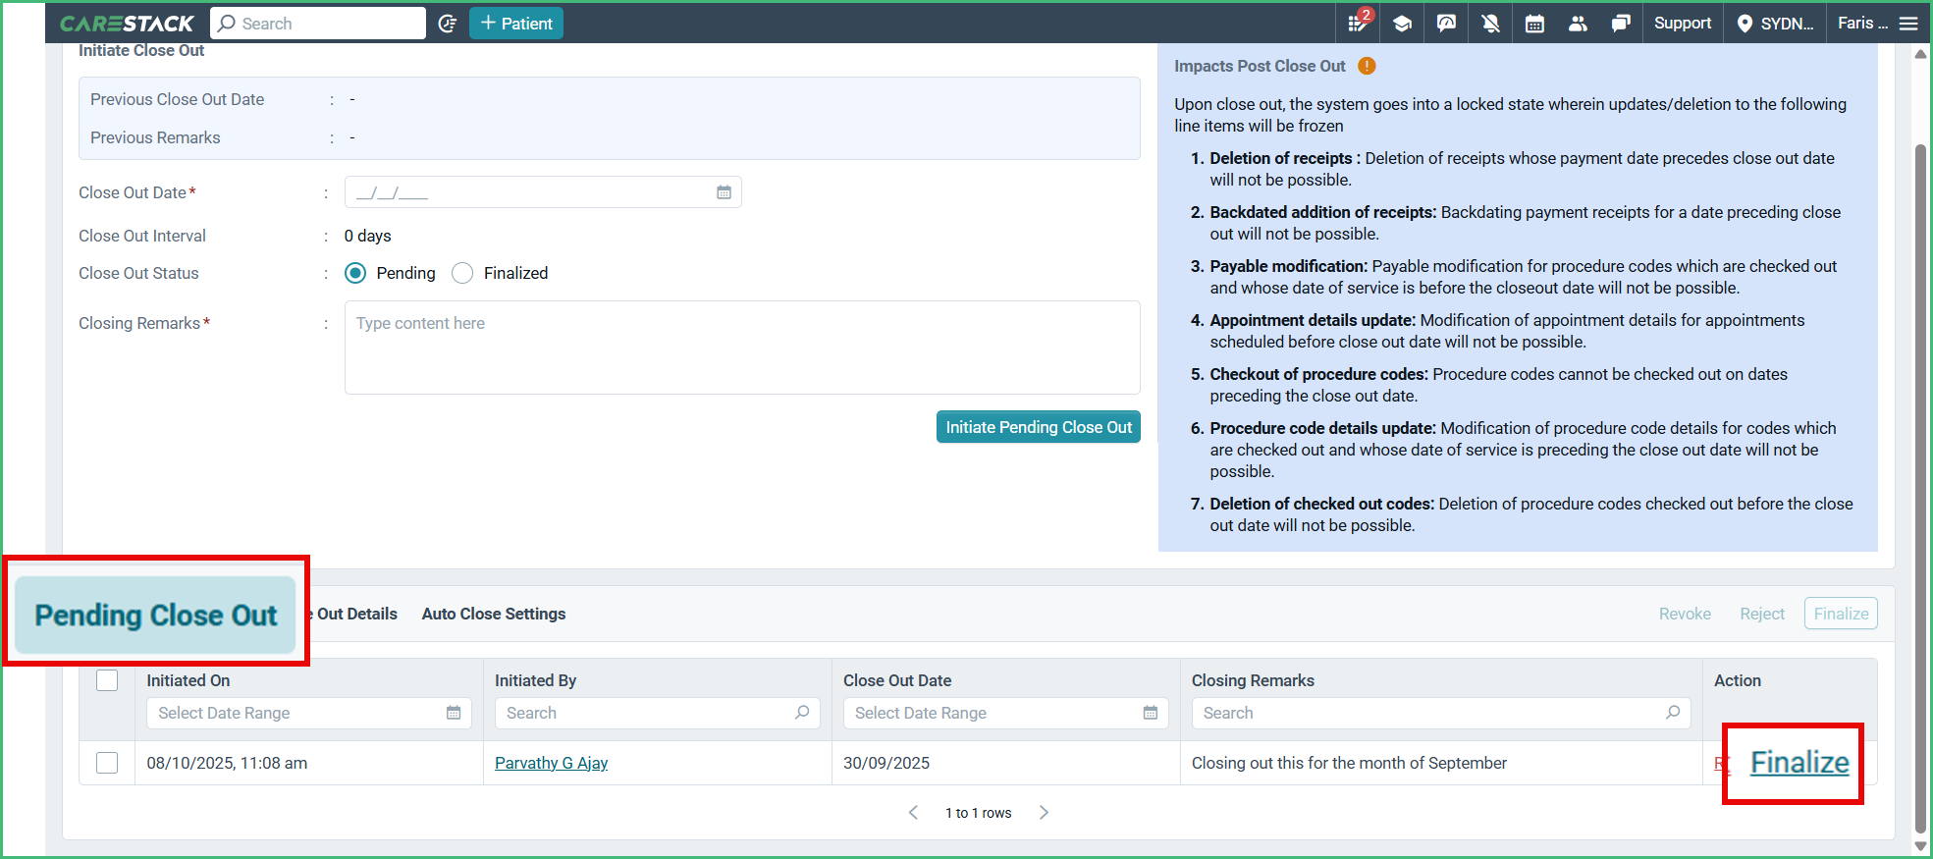Open the graduation cap training icon

pyautogui.click(x=1402, y=24)
